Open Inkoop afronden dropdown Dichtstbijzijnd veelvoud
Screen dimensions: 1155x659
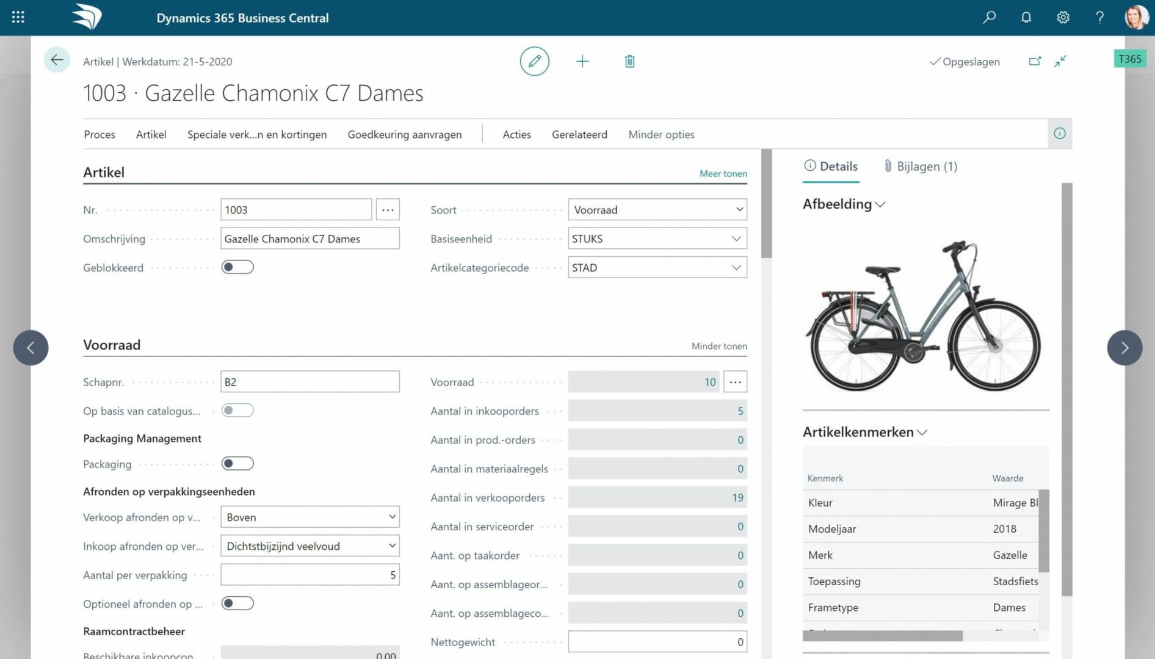[x=310, y=546]
